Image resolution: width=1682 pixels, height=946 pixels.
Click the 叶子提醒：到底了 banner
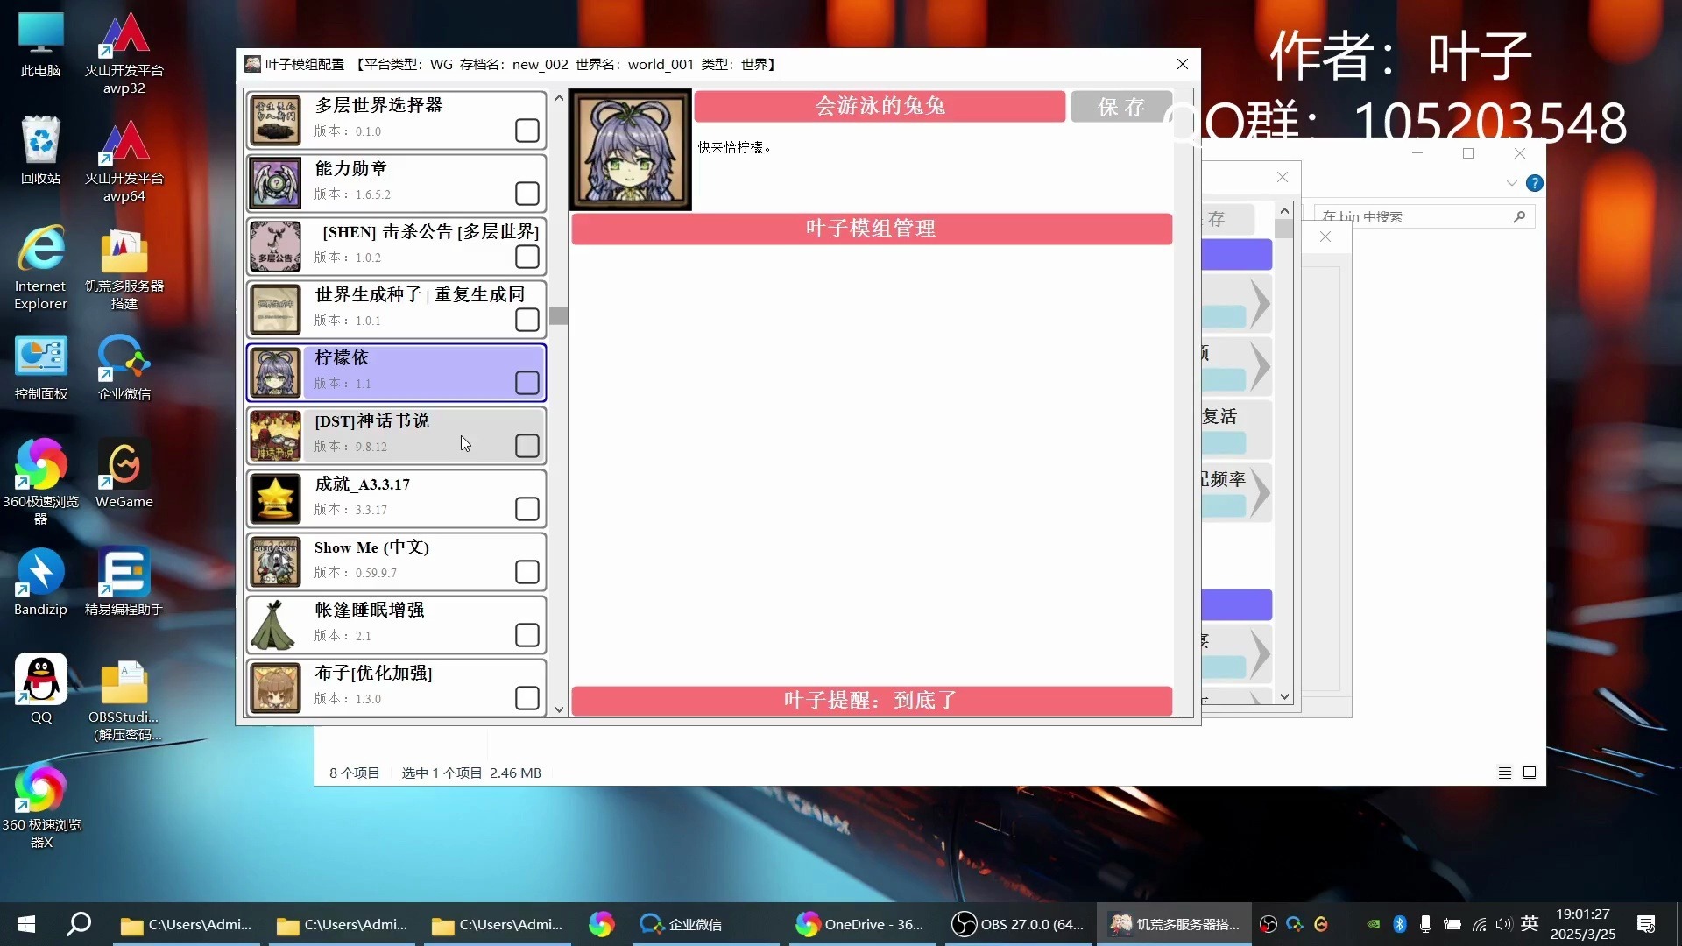click(872, 701)
